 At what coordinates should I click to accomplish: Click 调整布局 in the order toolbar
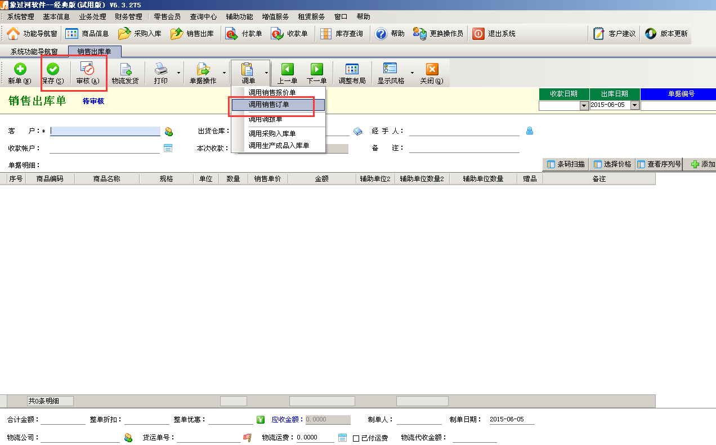(352, 74)
